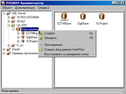Click the VLProject caption in right pane
126x94 pixels.
pyautogui.click(x=102, y=23)
